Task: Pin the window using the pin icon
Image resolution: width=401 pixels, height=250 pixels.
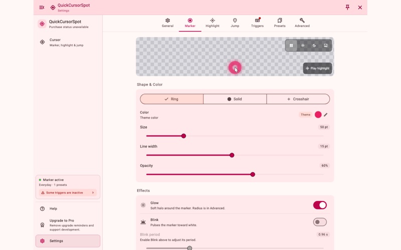Action: click(x=347, y=7)
